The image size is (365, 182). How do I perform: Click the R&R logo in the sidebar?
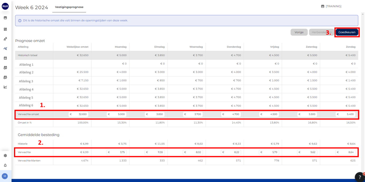tap(5, 6)
